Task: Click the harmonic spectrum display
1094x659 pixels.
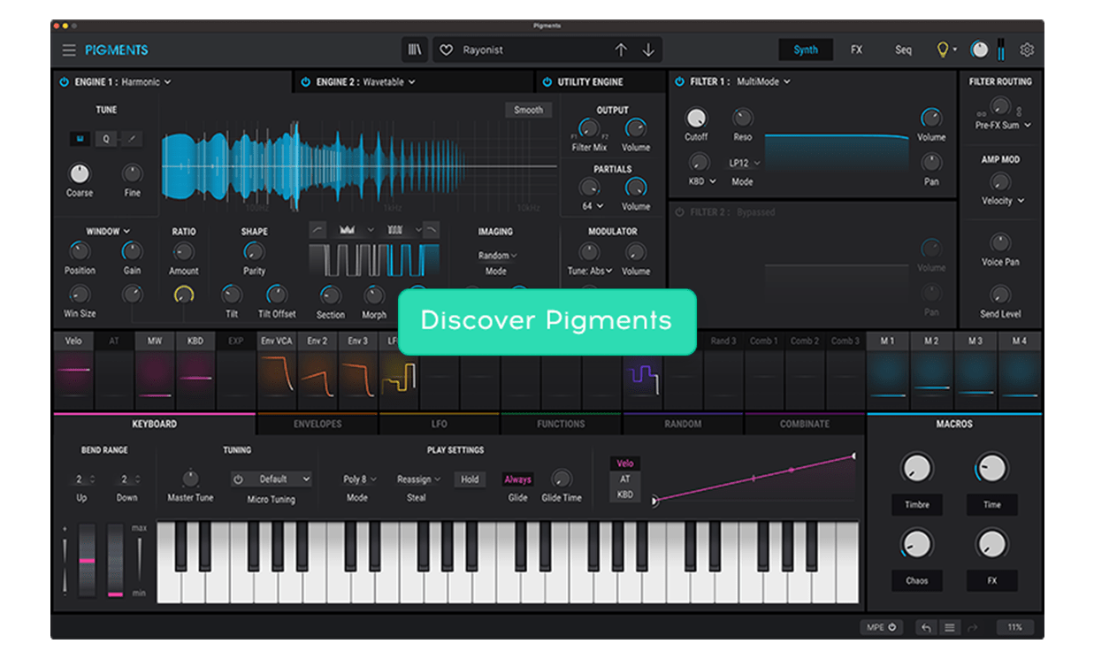Action: tap(360, 165)
